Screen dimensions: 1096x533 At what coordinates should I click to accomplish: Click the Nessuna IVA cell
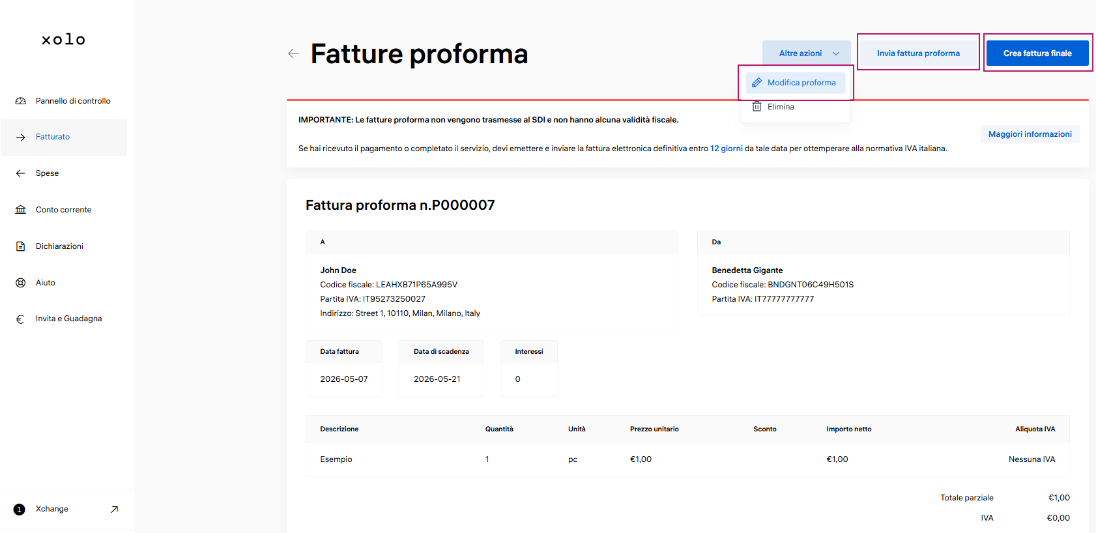[1032, 459]
